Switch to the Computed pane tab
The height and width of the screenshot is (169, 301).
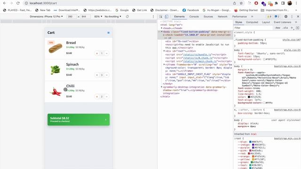pyautogui.click(x=252, y=22)
